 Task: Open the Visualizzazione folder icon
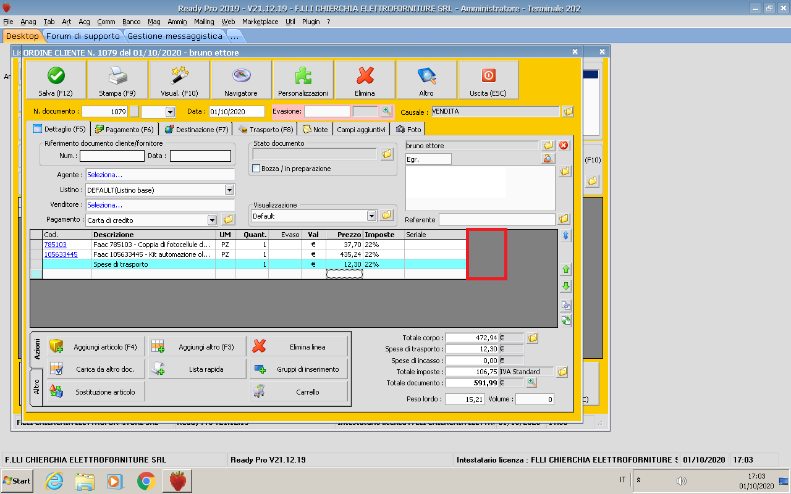(x=387, y=216)
